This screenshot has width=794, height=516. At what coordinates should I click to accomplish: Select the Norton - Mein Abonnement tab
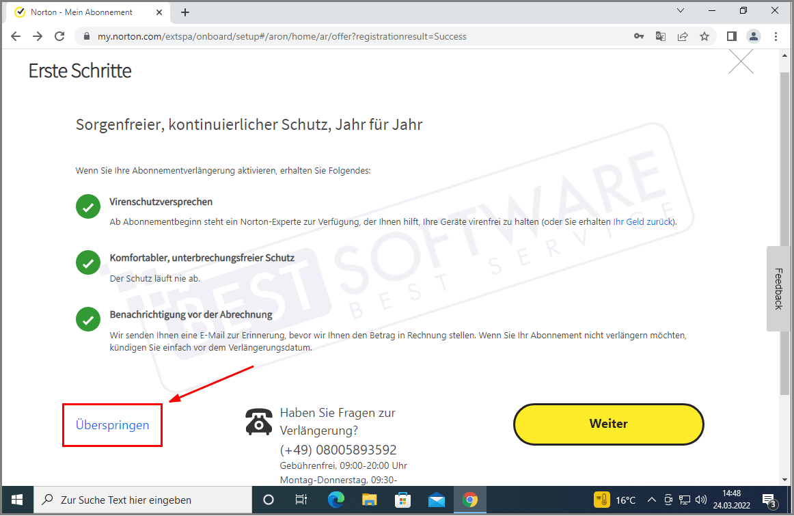coord(82,12)
